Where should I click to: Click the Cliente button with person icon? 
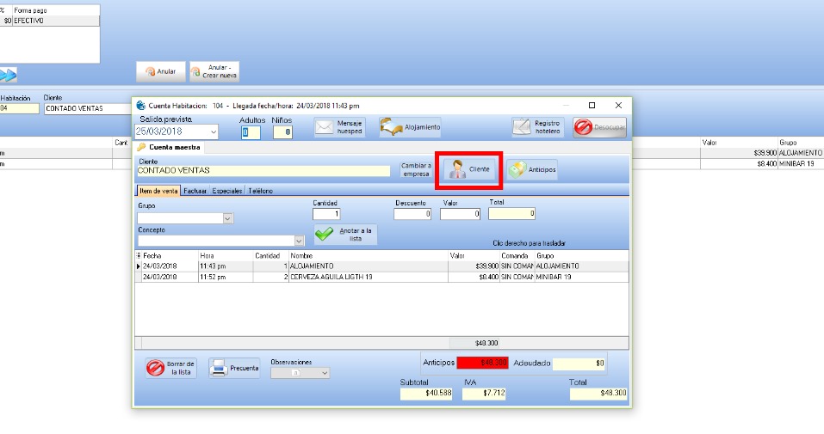pyautogui.click(x=469, y=169)
